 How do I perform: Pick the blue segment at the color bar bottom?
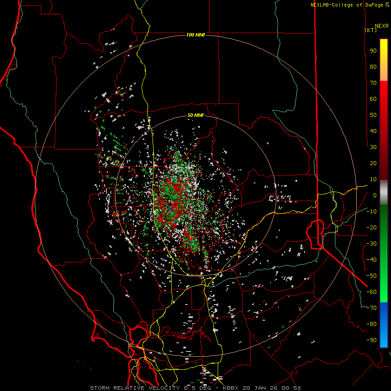click(384, 325)
